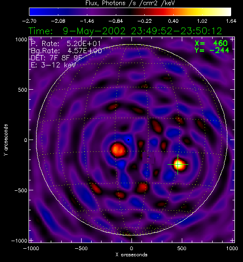Click the Flux, Photons colorbar title
The image size is (243, 262).
point(130,3)
